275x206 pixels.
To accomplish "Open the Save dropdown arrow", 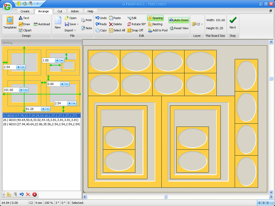I will (78, 24).
